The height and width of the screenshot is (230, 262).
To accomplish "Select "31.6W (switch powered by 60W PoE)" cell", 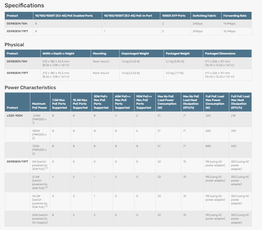I will (40, 183).
